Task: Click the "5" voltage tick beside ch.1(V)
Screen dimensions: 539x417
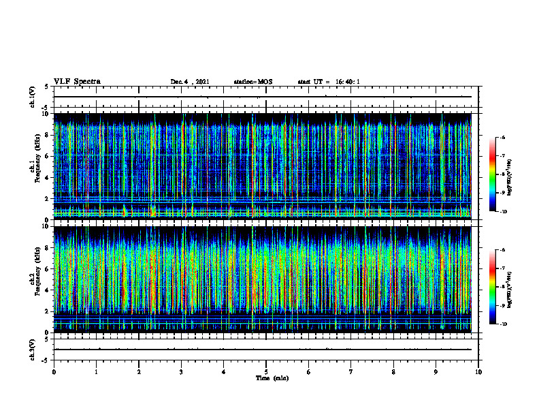Action: point(47,87)
